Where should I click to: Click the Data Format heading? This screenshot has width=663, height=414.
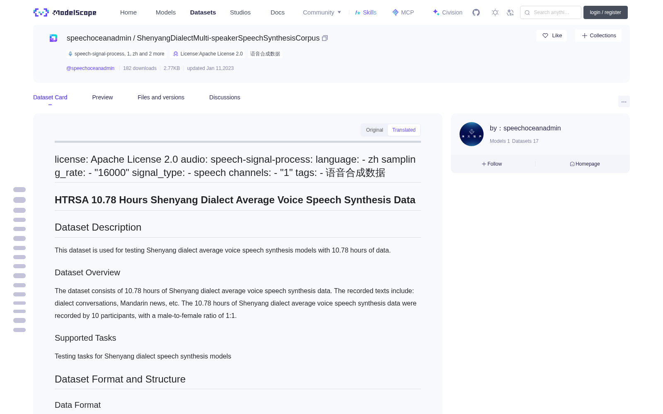coord(77,405)
